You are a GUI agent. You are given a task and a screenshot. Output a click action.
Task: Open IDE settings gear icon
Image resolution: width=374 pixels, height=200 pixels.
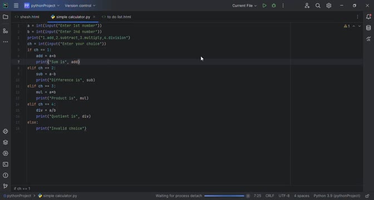(x=329, y=6)
